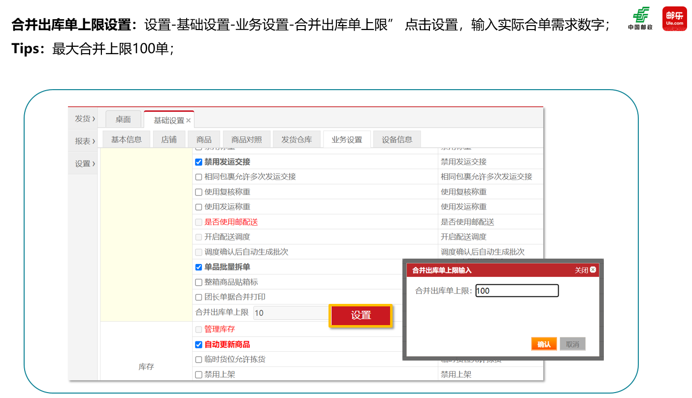Click the Ule.com 邮乐 logo
Image resolution: width=692 pixels, height=398 pixels.
click(675, 19)
